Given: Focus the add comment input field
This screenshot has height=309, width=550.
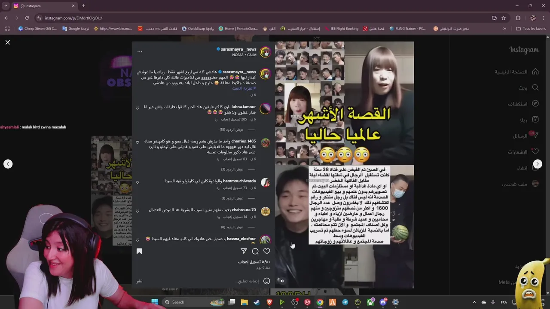Looking at the screenshot, I should [247, 281].
